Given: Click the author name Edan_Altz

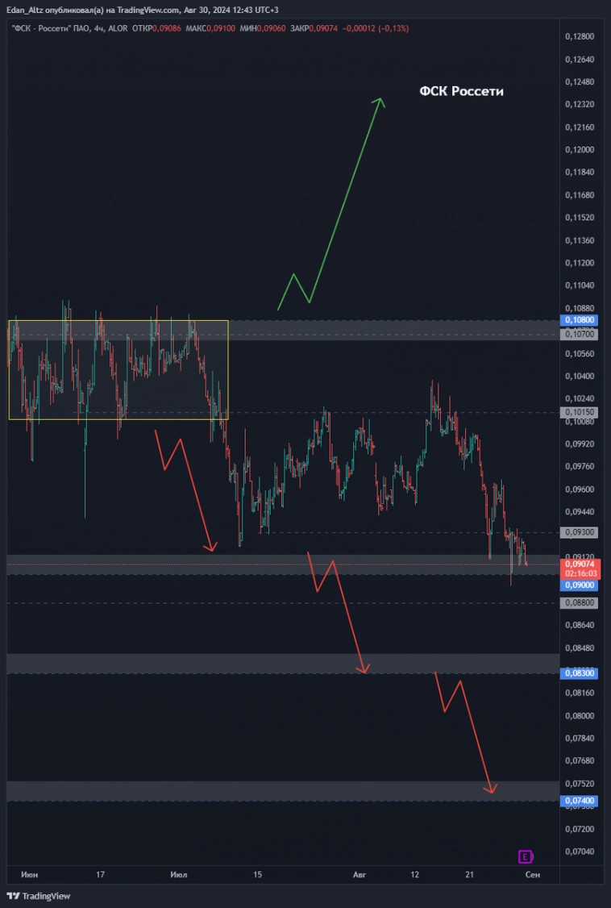Looking at the screenshot, I should (24, 10).
